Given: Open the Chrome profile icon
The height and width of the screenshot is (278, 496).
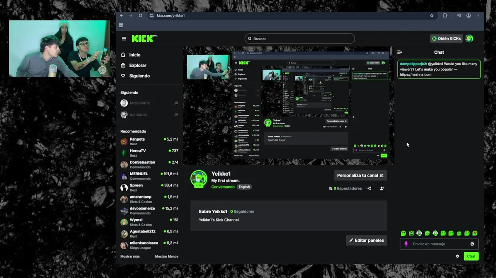Looking at the screenshot, I should coord(469,15).
